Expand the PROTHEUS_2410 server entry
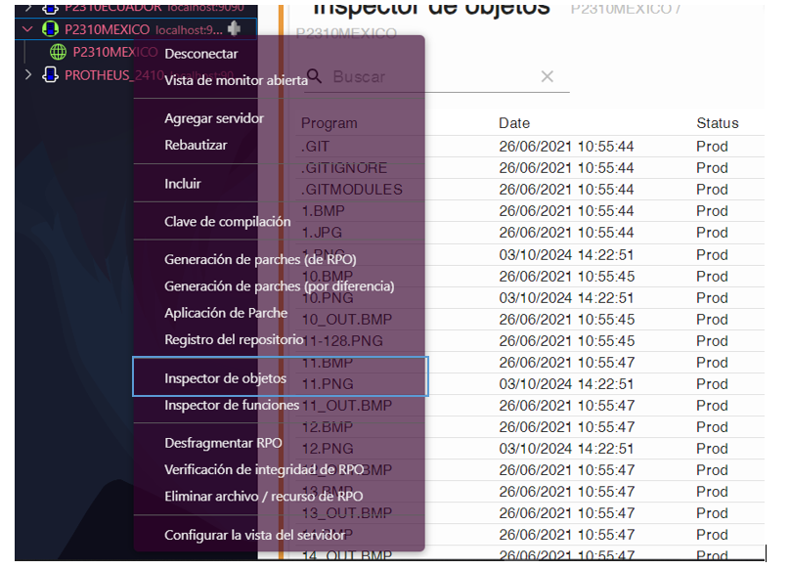 coord(27,74)
